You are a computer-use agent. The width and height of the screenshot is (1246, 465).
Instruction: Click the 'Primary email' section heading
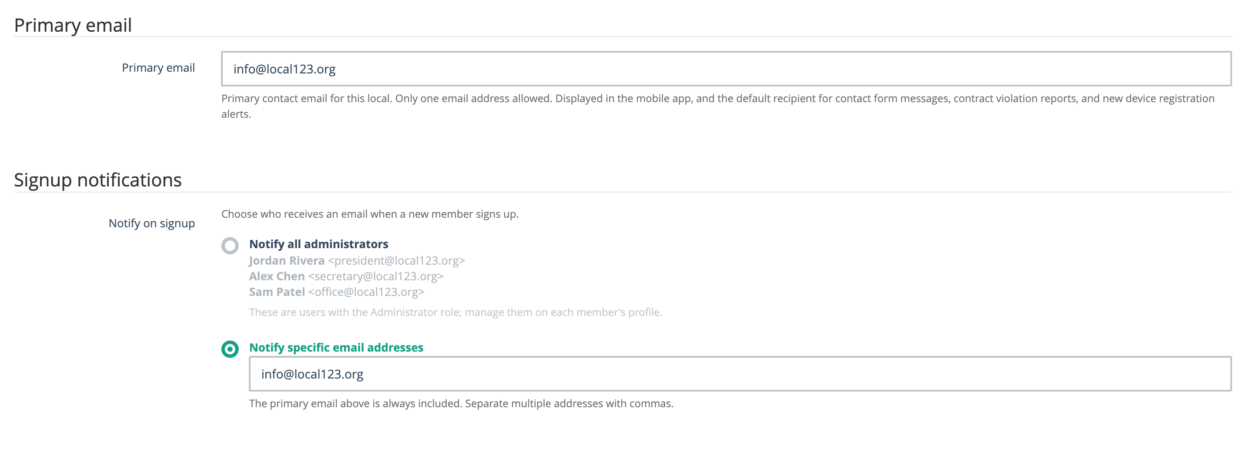pyautogui.click(x=73, y=25)
